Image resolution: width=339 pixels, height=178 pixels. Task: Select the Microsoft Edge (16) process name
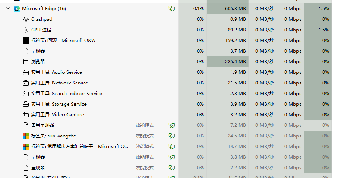[x=44, y=9]
